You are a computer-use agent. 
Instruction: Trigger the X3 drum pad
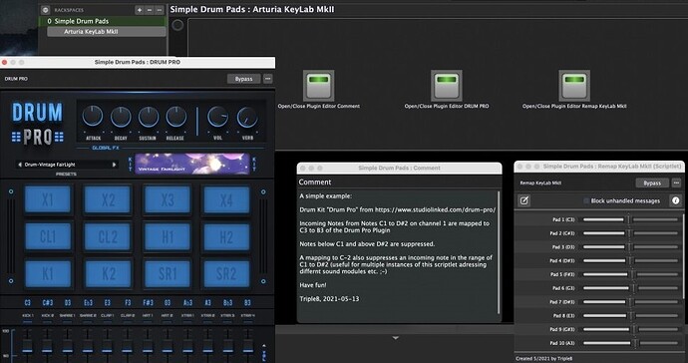point(168,199)
